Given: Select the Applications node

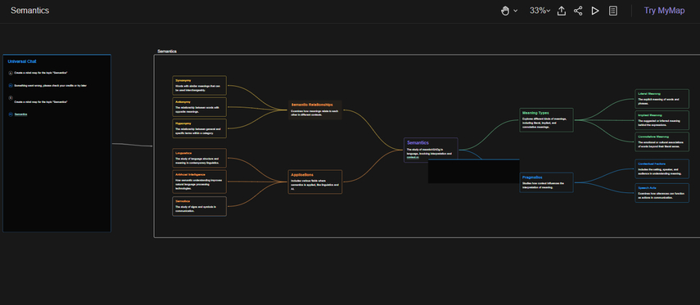Looking at the screenshot, I should (315, 182).
